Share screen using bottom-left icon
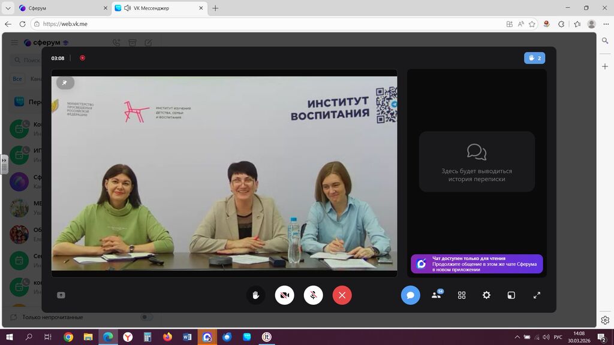This screenshot has height=345, width=614. pos(61,295)
